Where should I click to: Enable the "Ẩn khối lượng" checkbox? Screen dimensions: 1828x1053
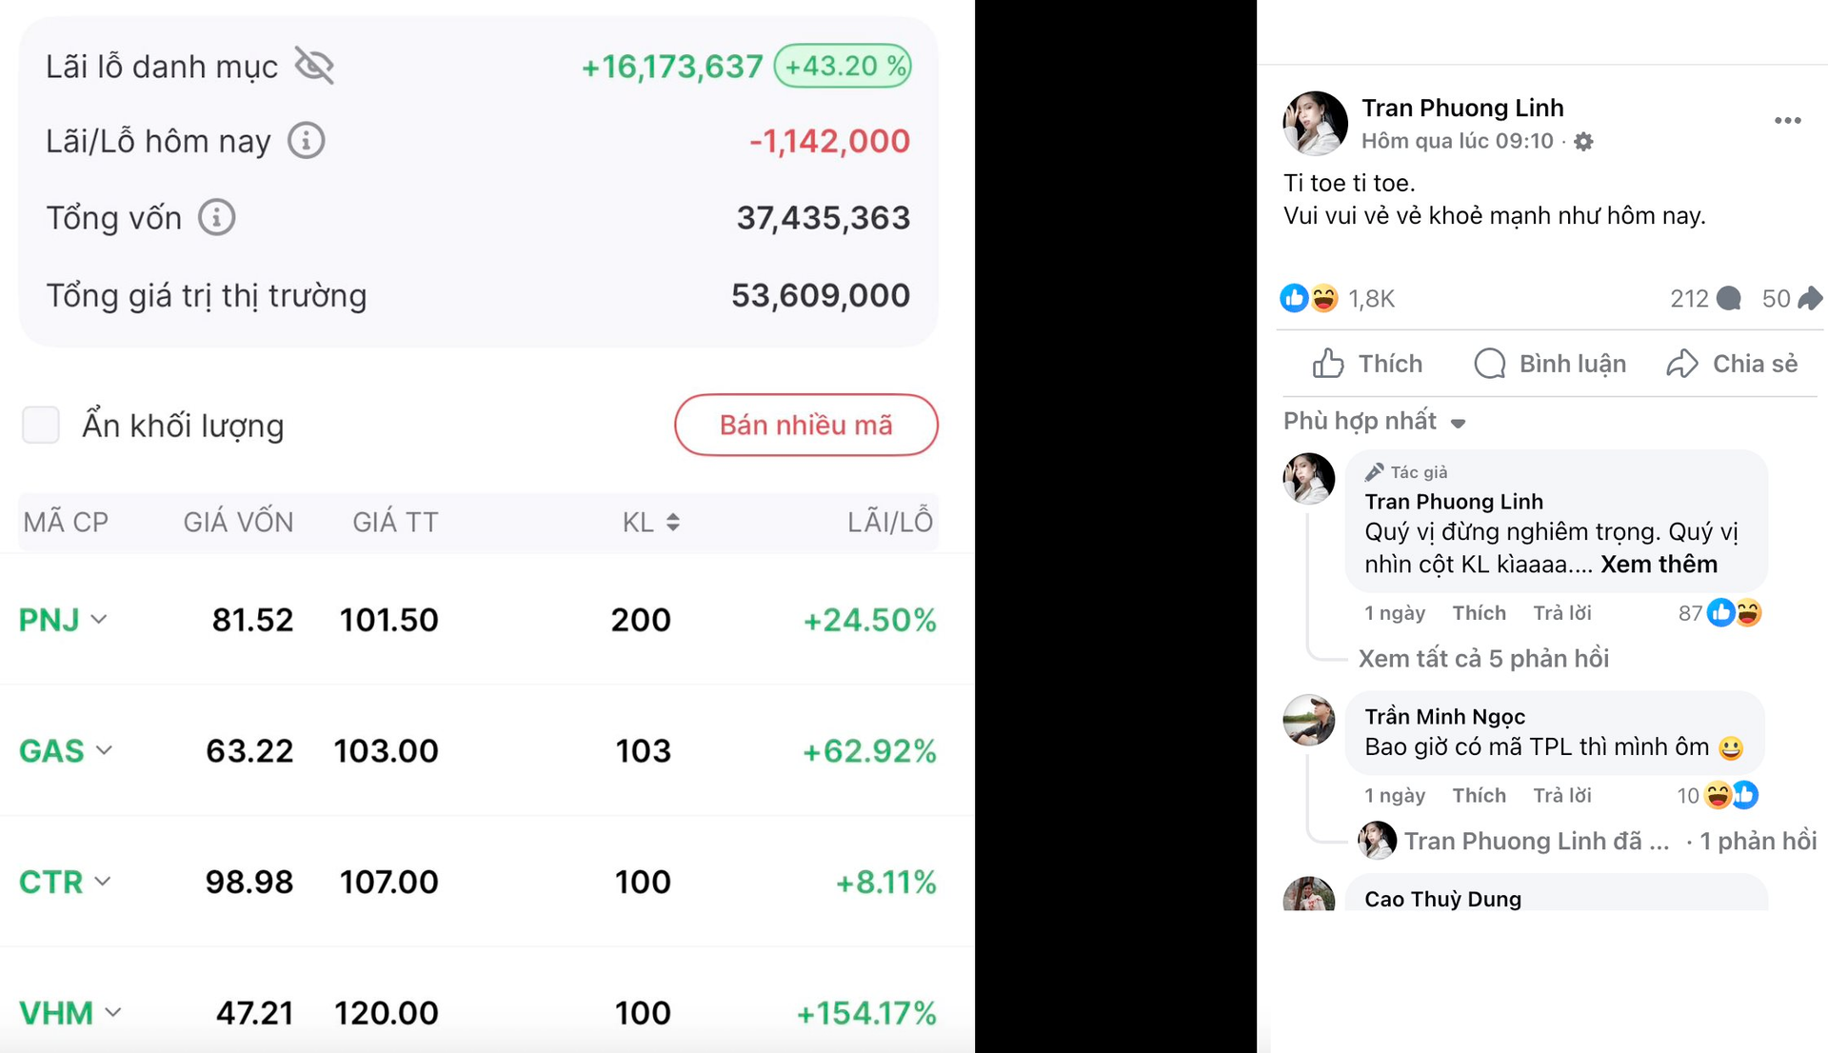(41, 425)
